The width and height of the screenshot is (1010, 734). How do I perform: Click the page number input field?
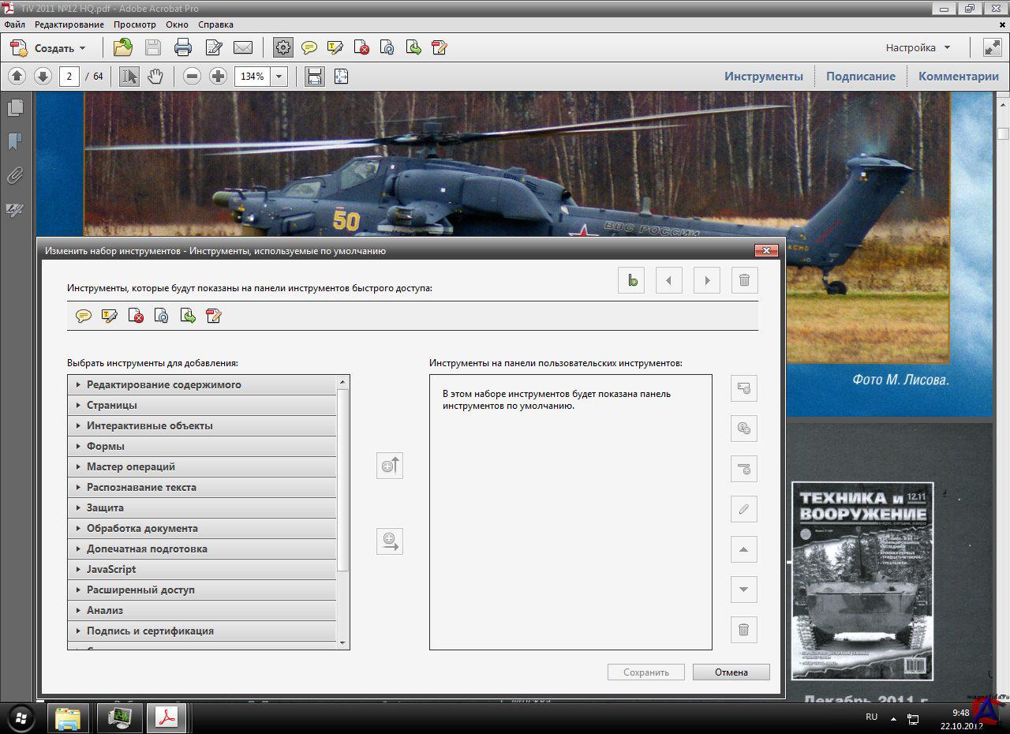coord(69,77)
